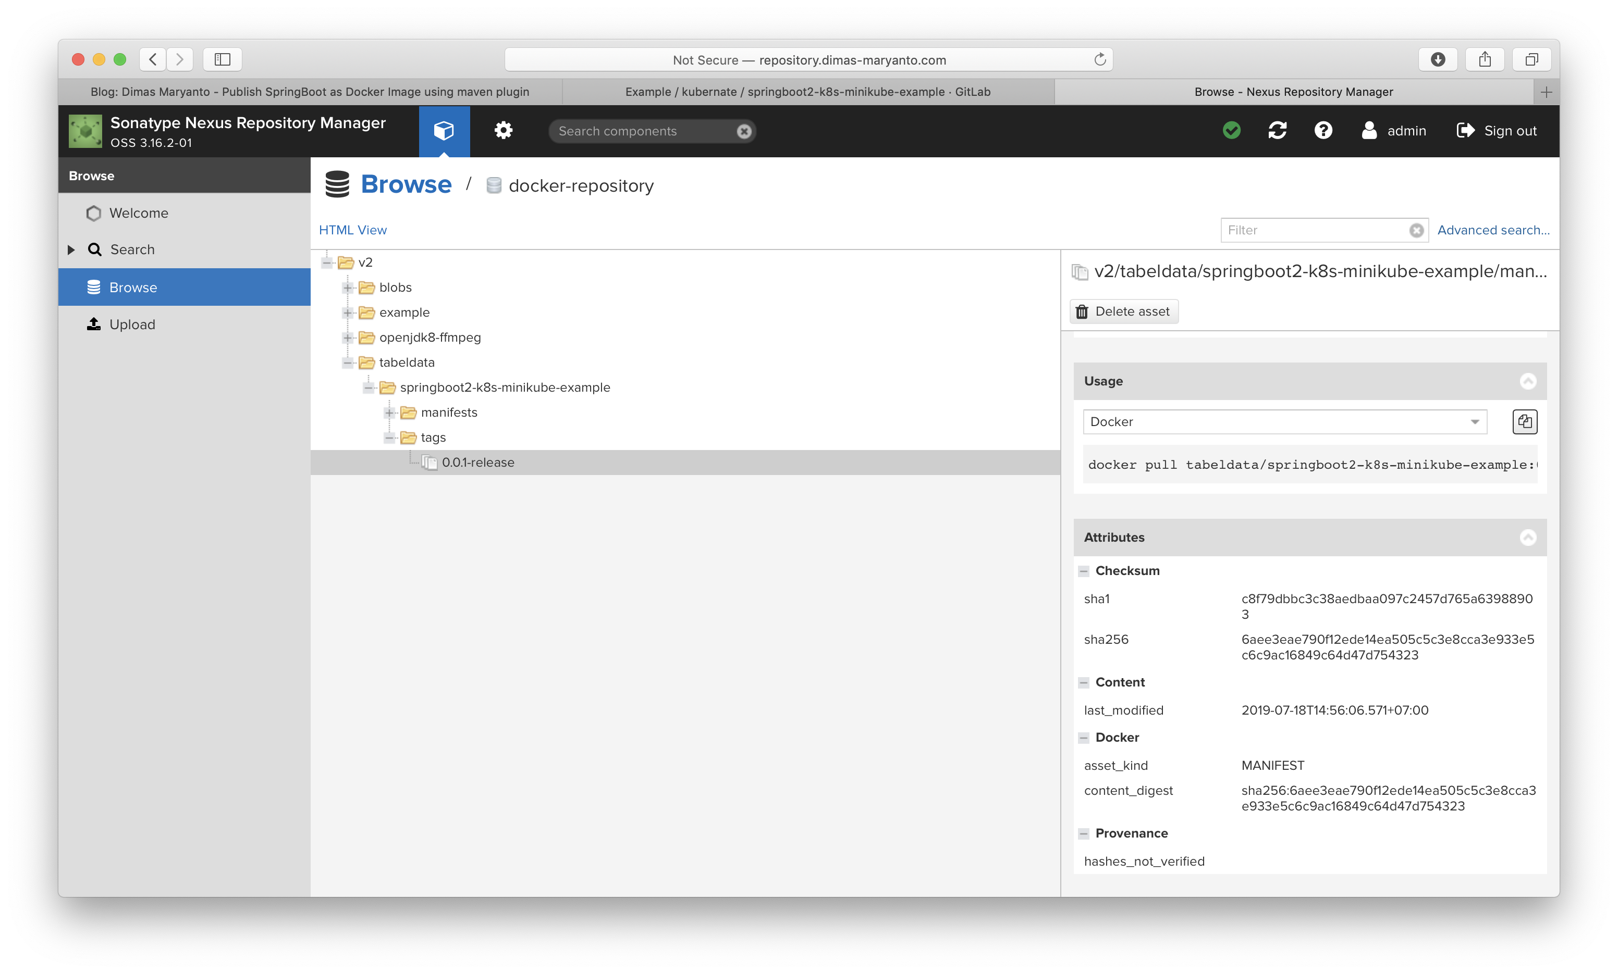Click the docker pull command text
The image size is (1618, 974).
(1310, 465)
